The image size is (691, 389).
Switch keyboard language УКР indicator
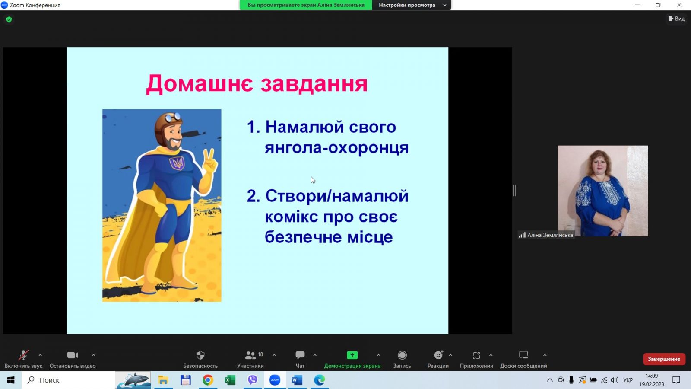point(628,380)
